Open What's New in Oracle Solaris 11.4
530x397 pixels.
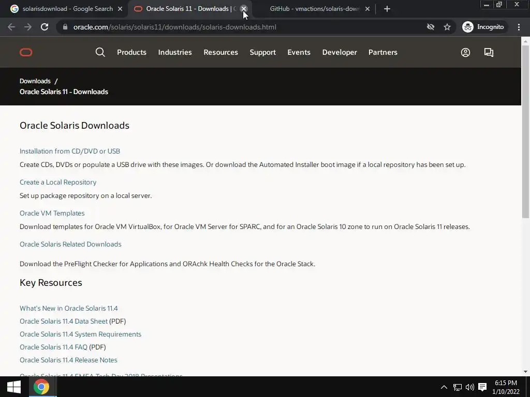point(69,308)
